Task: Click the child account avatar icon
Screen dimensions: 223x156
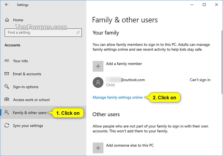Action: (98, 82)
